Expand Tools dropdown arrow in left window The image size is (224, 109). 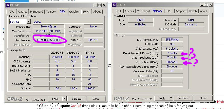coord(64,99)
